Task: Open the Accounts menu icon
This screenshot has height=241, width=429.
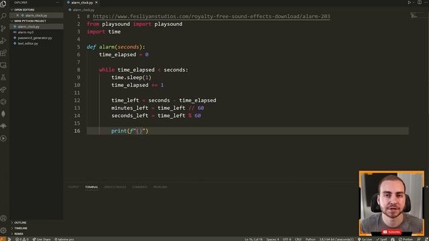Action: 3,218
